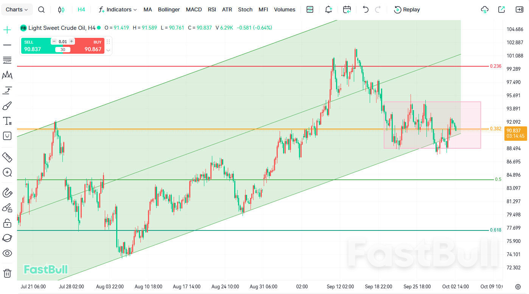Open the H4 timeframe selector
Image resolution: width=529 pixels, height=294 pixels.
tap(81, 9)
